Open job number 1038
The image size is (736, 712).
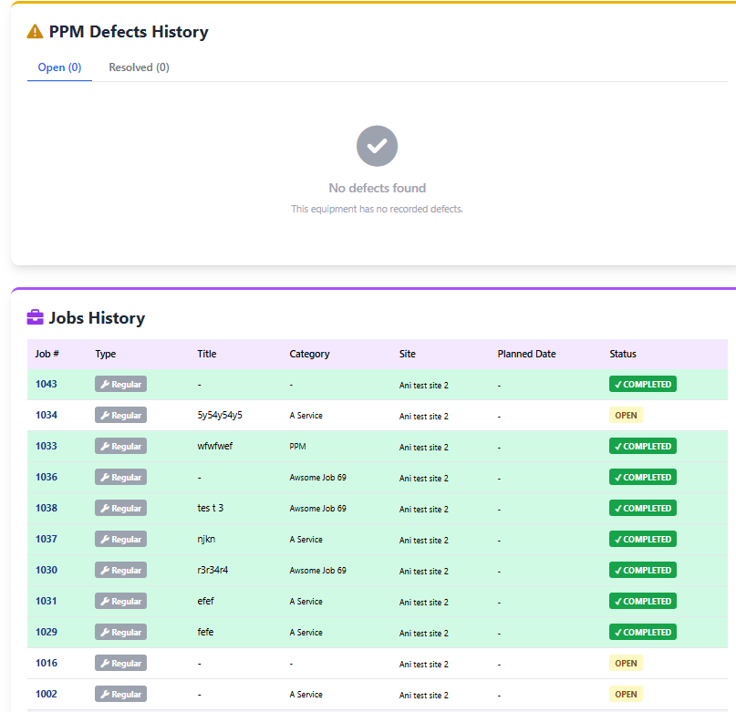pos(47,508)
